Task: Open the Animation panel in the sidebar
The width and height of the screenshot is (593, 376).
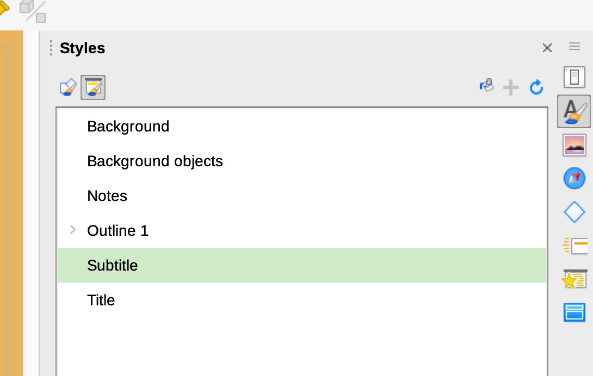Action: click(x=574, y=279)
